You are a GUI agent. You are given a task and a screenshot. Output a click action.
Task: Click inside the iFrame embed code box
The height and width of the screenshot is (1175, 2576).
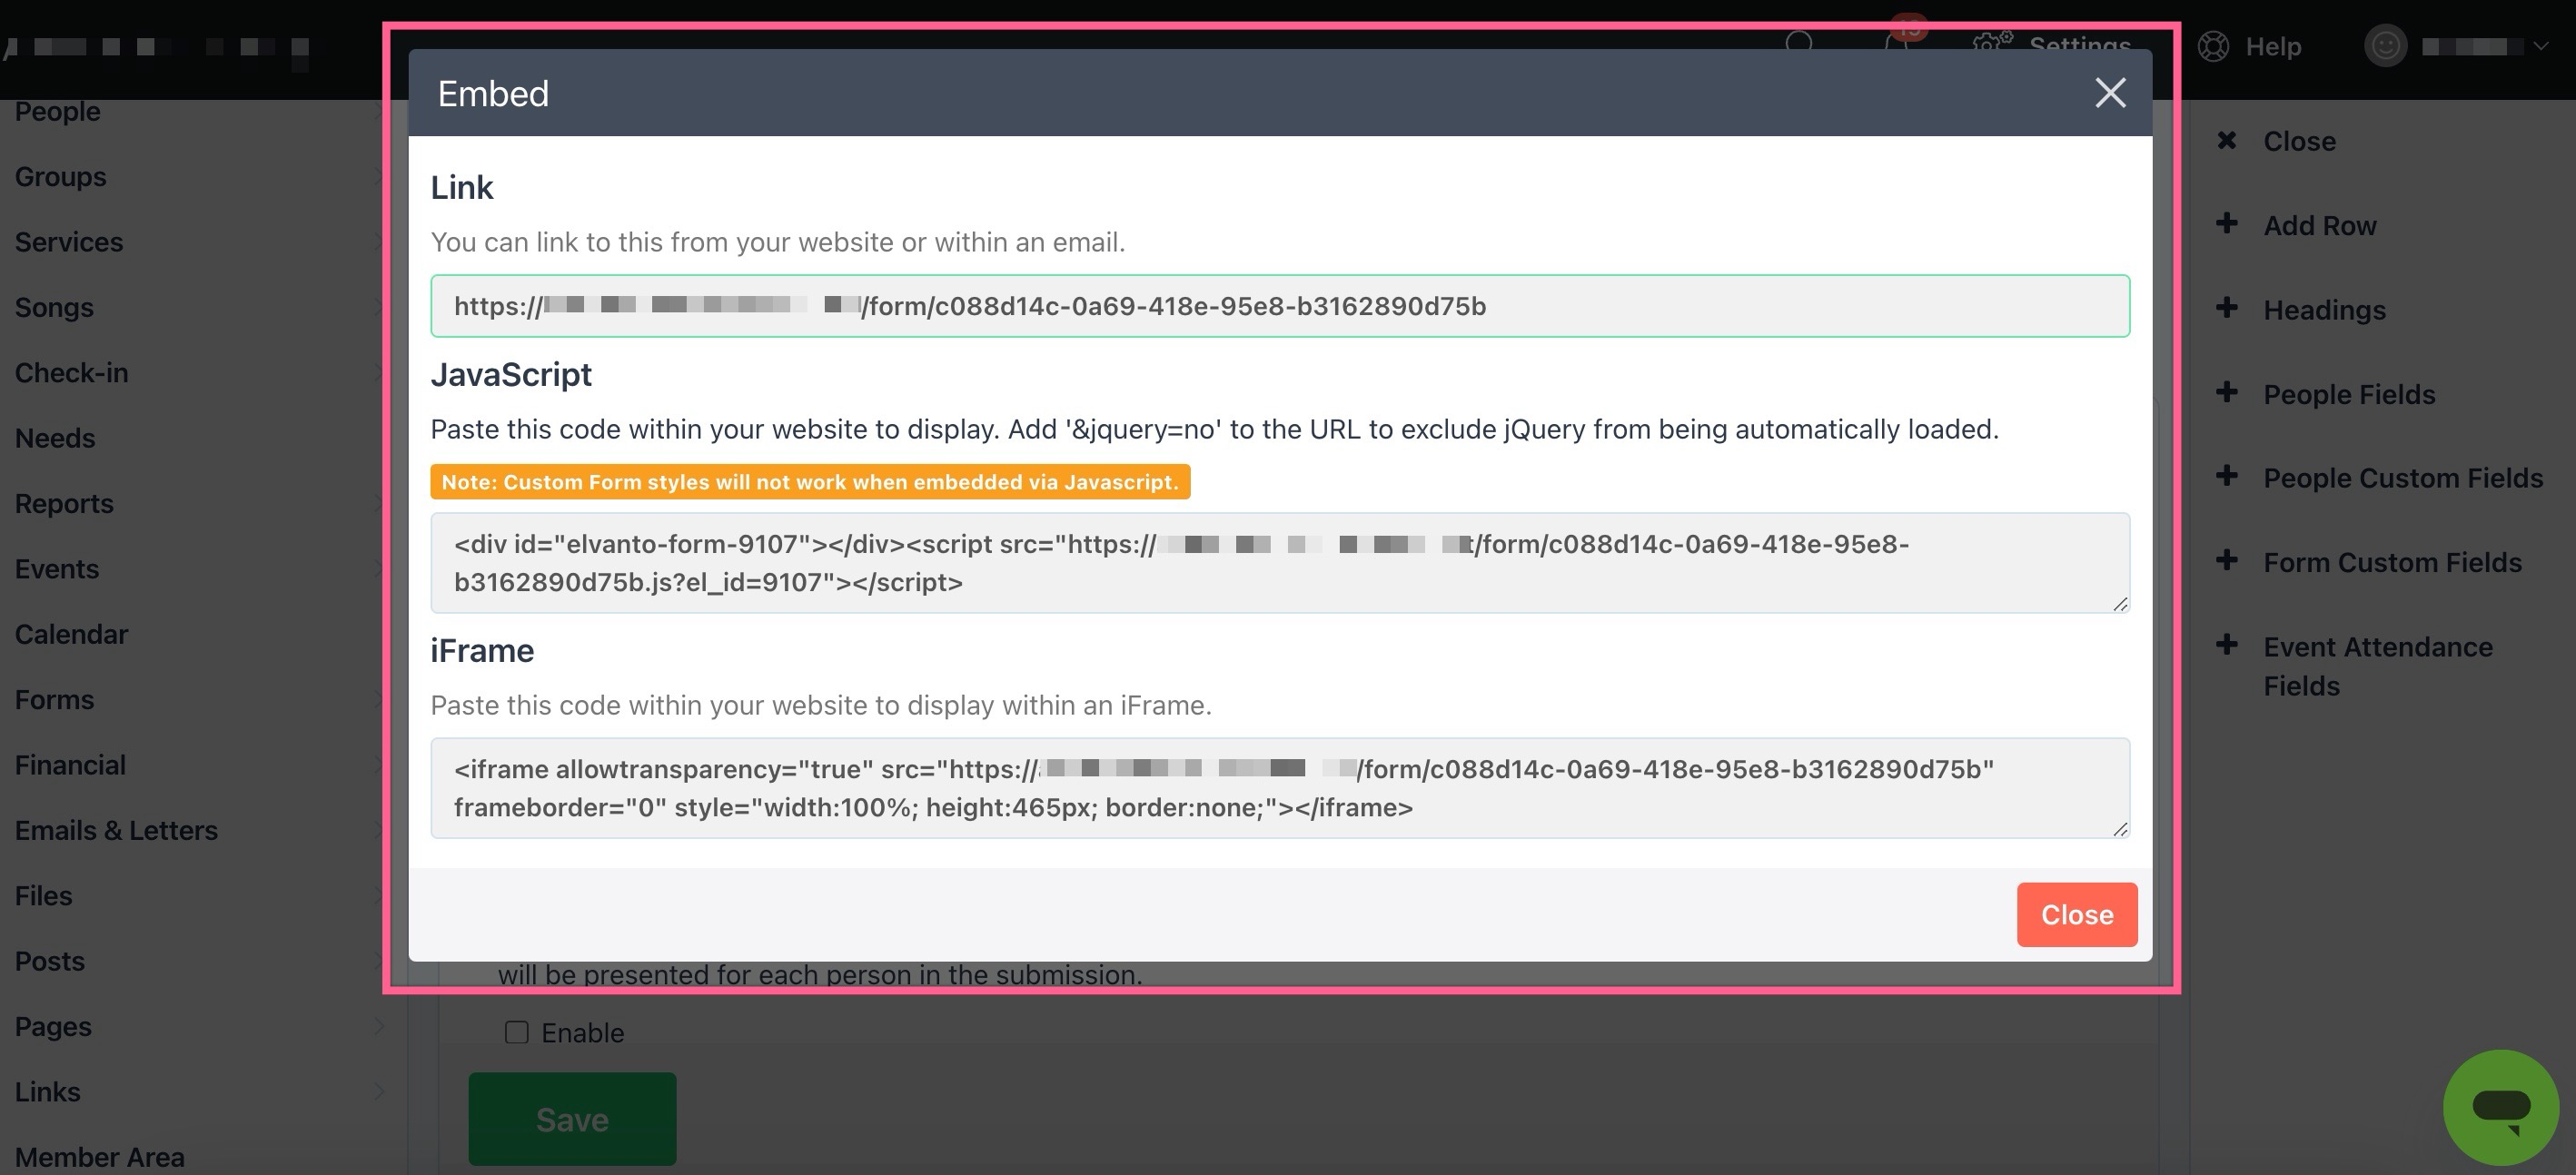pos(1280,788)
